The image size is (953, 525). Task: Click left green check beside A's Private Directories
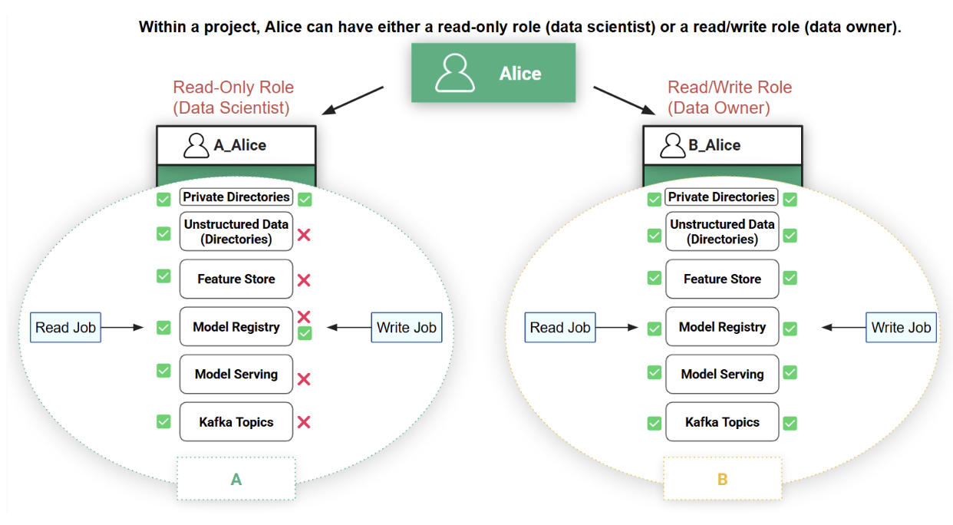[x=163, y=200]
